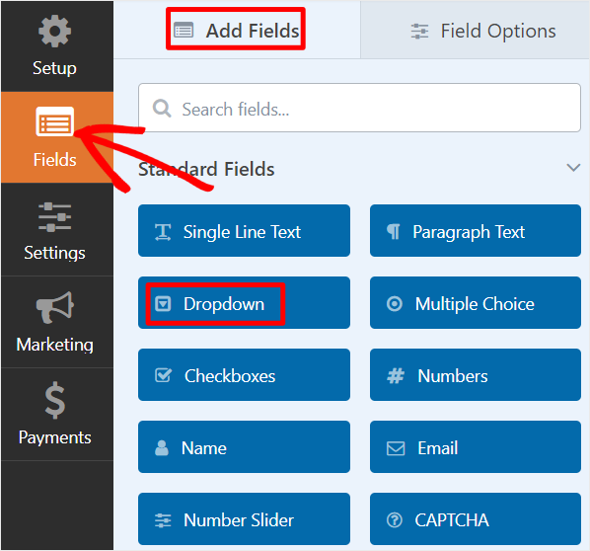590x551 pixels.
Task: Click the Paragraph Text pilcrow icon
Action: click(394, 232)
